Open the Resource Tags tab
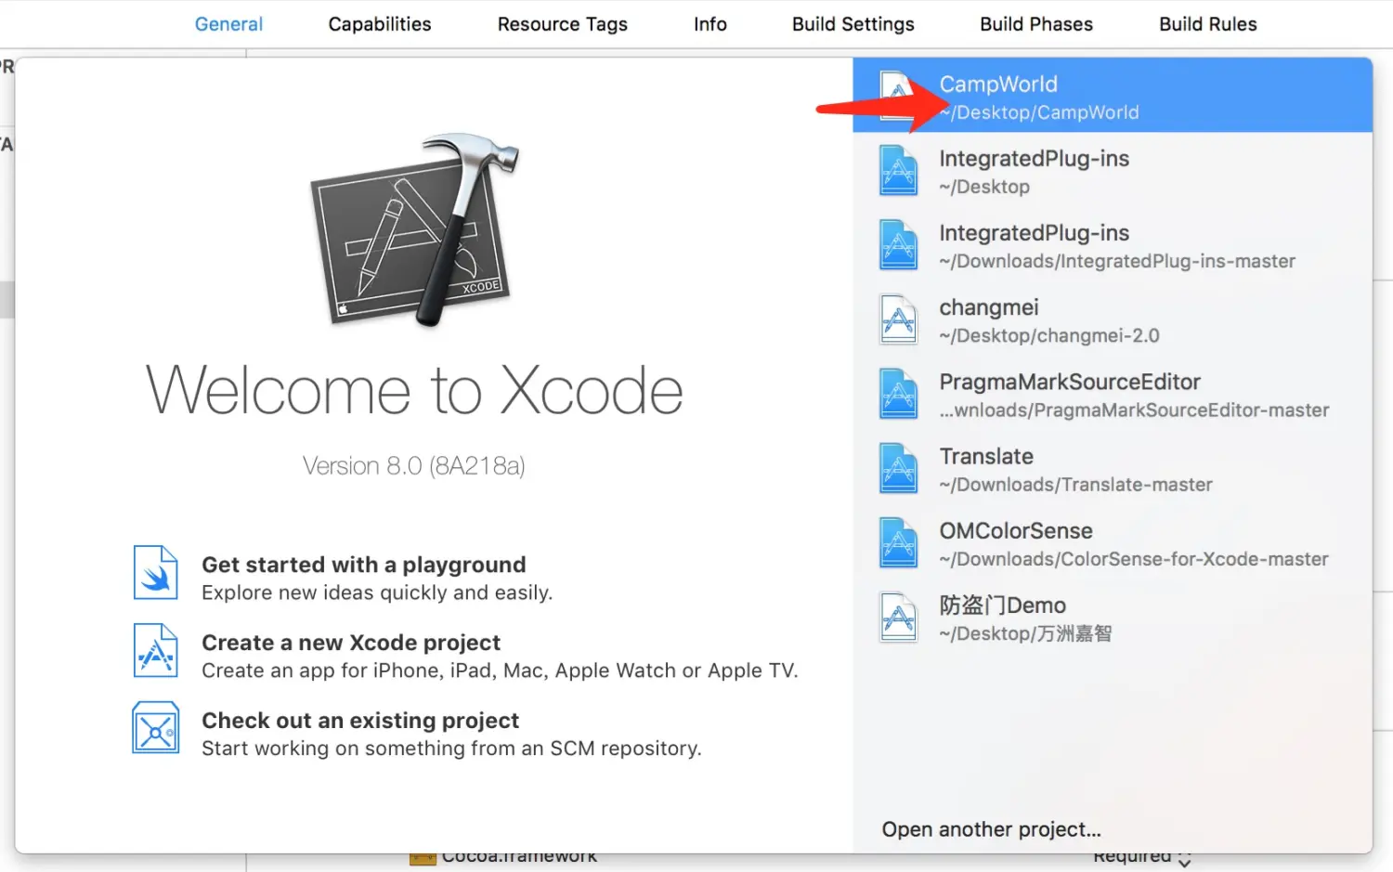This screenshot has width=1393, height=872. tap(563, 24)
